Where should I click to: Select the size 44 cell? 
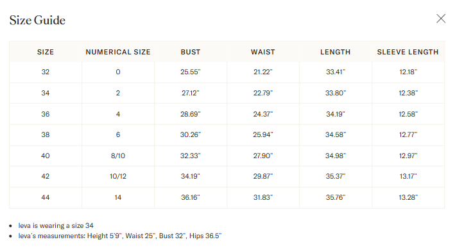click(46, 197)
